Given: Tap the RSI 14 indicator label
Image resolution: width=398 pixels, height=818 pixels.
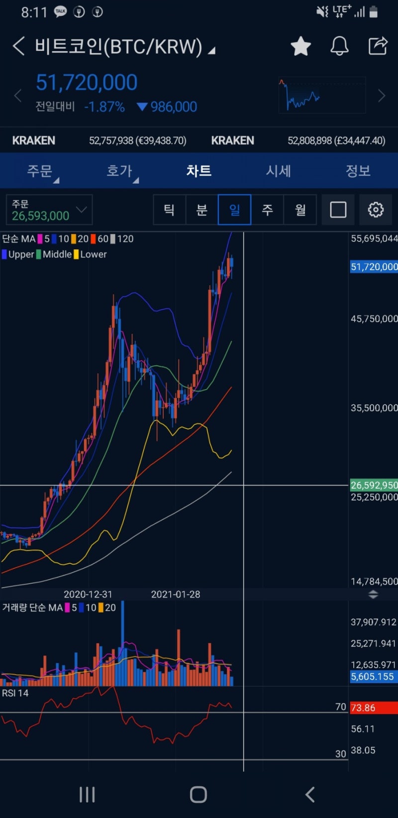Looking at the screenshot, I should point(15,693).
